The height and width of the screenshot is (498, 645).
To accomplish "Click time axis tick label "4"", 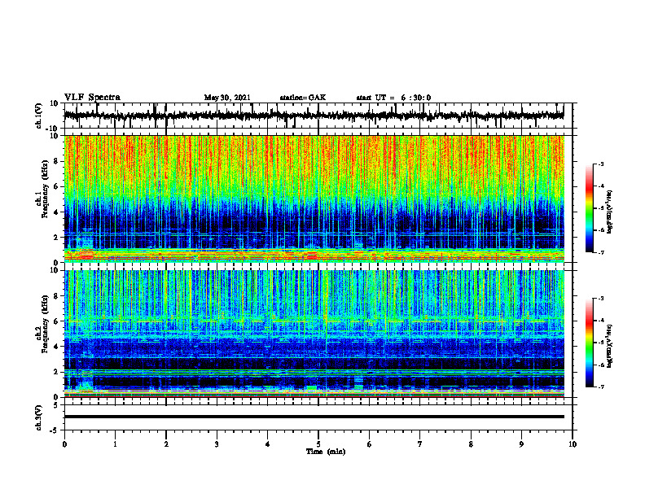I will pos(268,444).
